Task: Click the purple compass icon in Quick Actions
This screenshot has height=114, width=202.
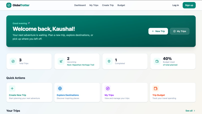Action: pyautogui.click(x=108, y=88)
